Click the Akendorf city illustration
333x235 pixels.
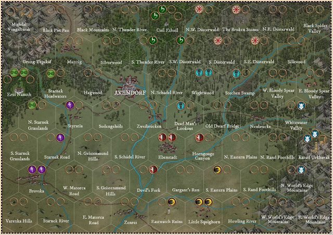(130, 85)
